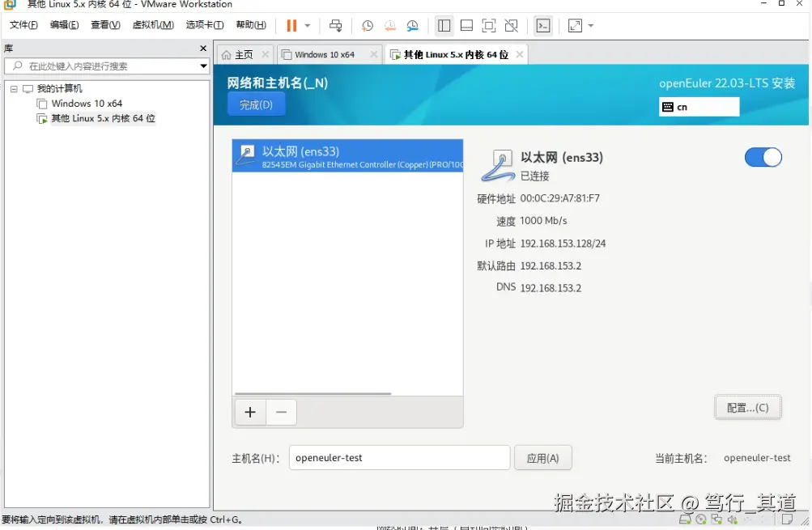
Task: Click the 已连接 connection status text
Action: coord(534,176)
